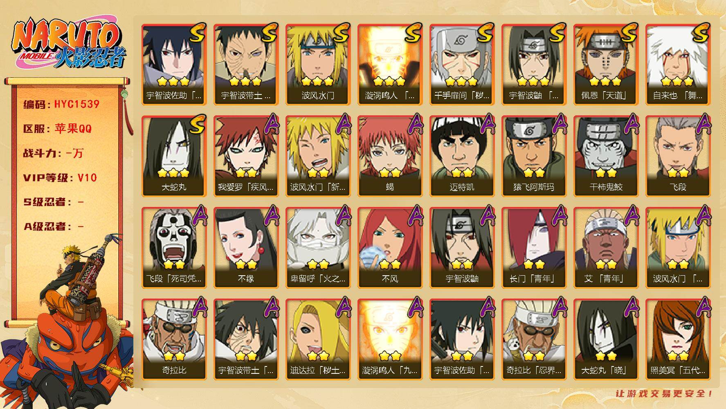
Task: Select the 大蛇丸「晓」 card
Action: pos(606,339)
